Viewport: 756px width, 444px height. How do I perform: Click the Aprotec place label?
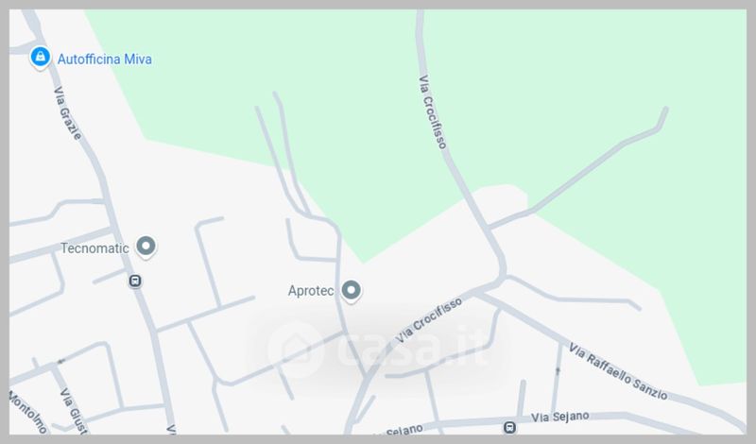coord(311,291)
